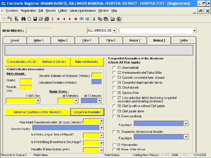Open Apgar score at 5 minutes dropdown
This screenshot has width=211, height=158.
tap(76, 101)
